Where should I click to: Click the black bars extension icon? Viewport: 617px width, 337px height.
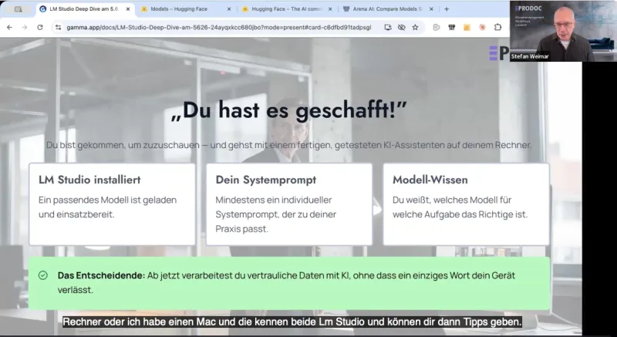[451, 27]
